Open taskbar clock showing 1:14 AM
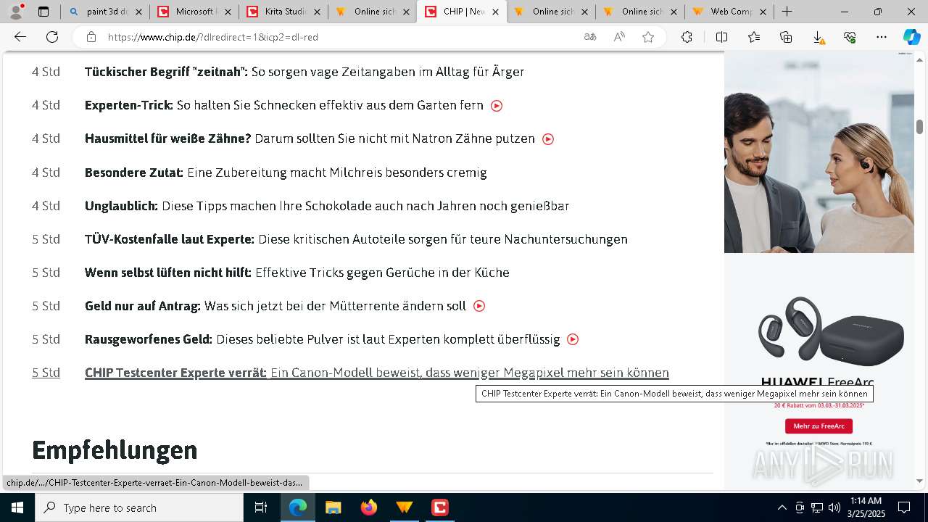Screen dimensions: 928x522 (866, 507)
